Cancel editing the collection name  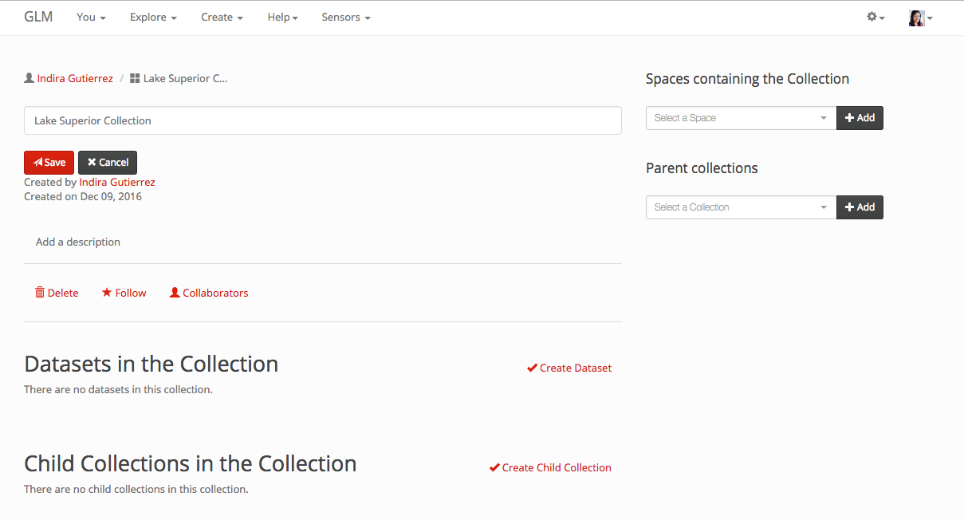pos(108,163)
